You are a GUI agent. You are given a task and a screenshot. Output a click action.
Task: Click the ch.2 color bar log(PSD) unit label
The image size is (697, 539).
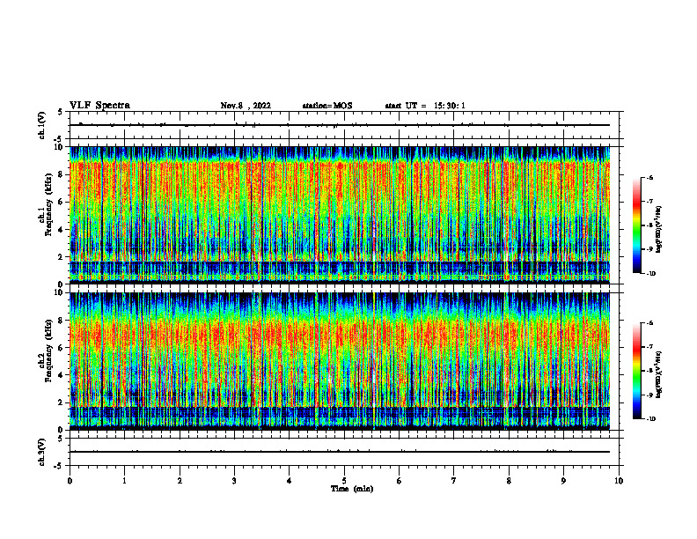point(659,374)
